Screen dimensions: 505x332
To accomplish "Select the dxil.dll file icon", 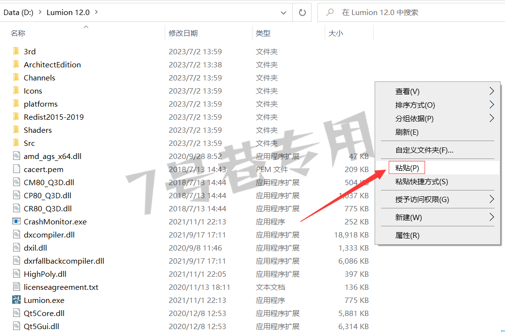I will point(16,248).
